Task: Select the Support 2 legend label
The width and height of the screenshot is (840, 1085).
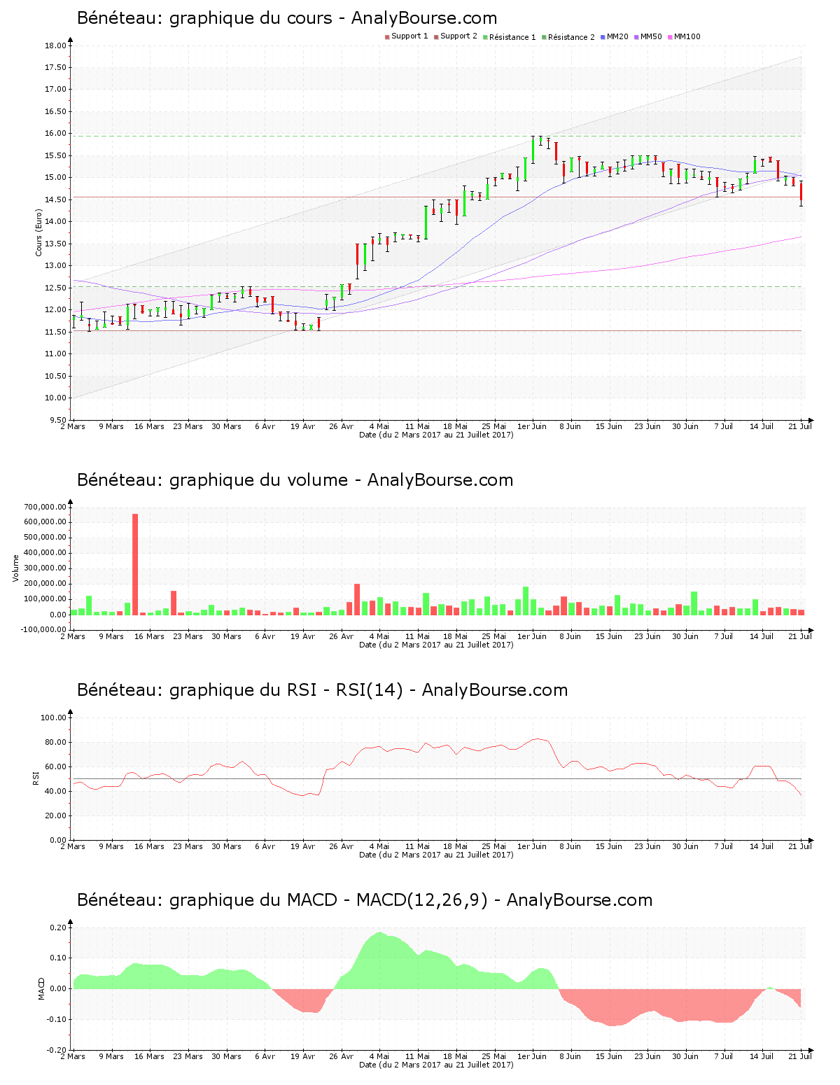Action: pyautogui.click(x=458, y=36)
